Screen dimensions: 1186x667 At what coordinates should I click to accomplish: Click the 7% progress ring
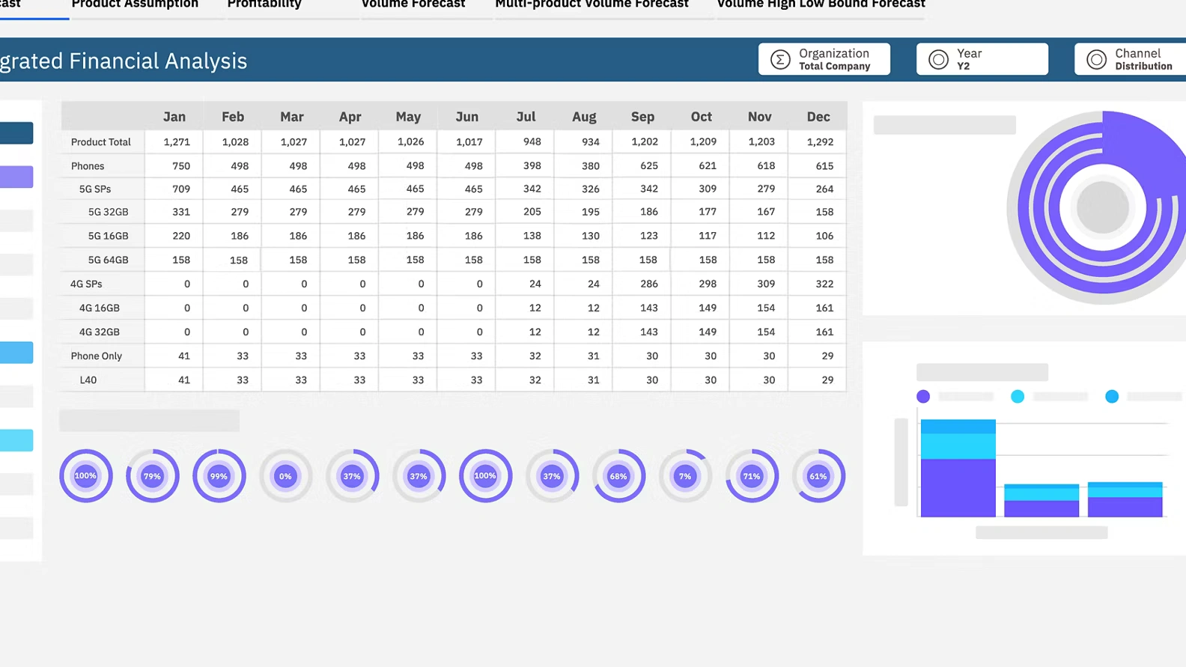tap(685, 476)
